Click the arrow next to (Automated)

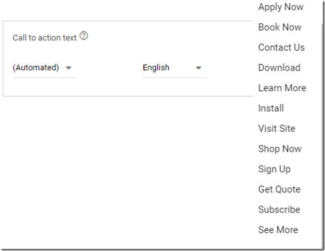[69, 68]
